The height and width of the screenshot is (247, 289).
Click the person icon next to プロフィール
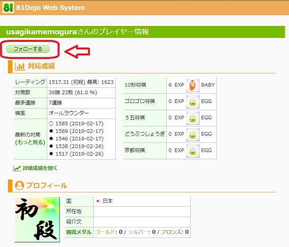[x=20, y=186]
